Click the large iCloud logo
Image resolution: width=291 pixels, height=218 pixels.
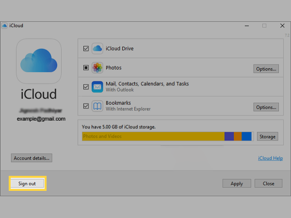pos(39,61)
